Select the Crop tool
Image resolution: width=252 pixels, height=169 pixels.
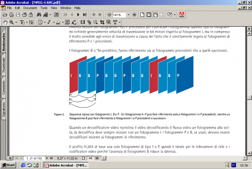(x=102, y=22)
